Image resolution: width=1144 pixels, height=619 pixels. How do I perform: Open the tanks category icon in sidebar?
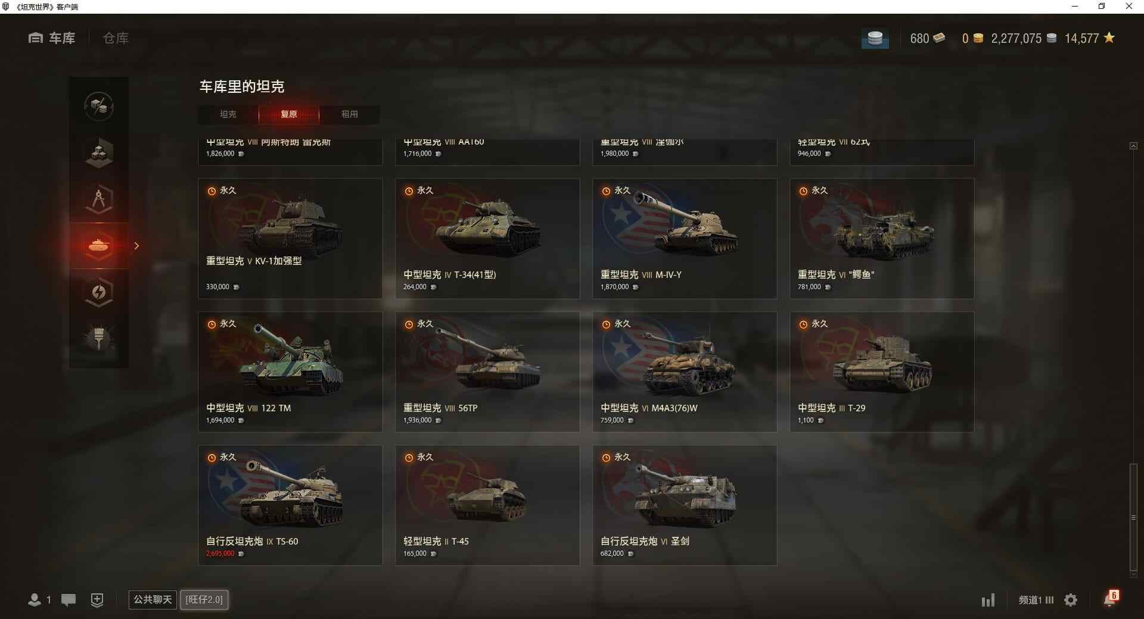pyautogui.click(x=99, y=246)
